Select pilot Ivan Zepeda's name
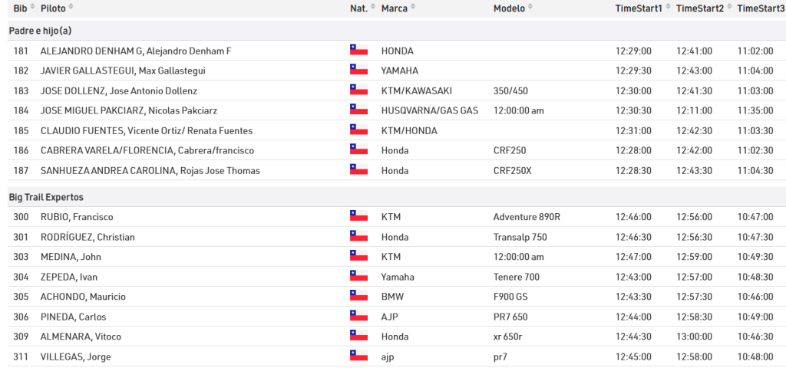Viewport: 786px width, 368px height. pos(69,277)
